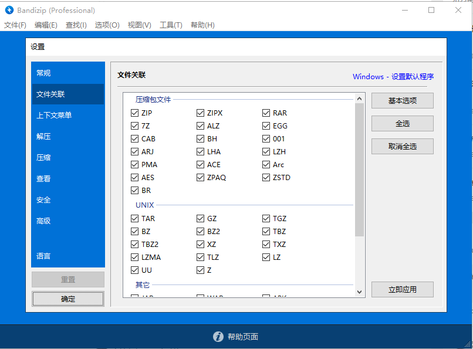Open the 编辑(E) menu
The image size is (473, 349).
(46, 25)
